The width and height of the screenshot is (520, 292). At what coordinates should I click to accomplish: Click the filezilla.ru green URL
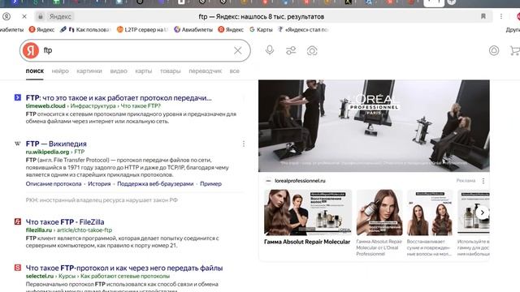click(39, 230)
